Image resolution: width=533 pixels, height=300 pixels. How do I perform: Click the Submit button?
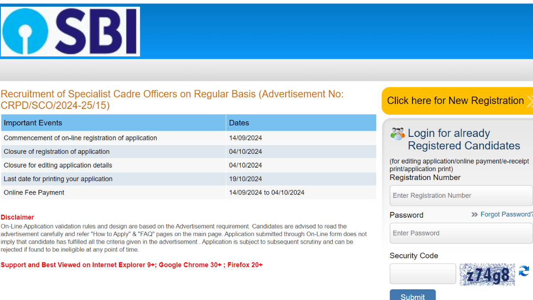coord(413,296)
